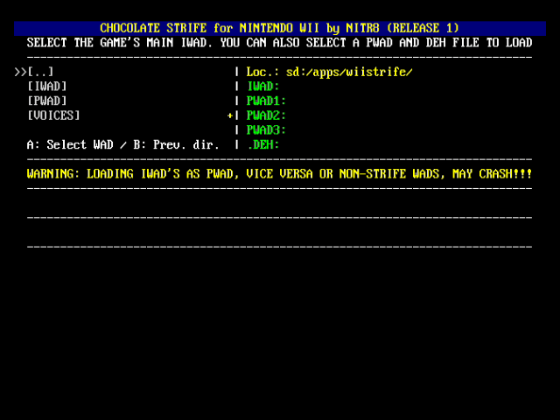Screen dimensions: 560x420
Task: Click the PWAD1: slot label
Action: coord(266,101)
